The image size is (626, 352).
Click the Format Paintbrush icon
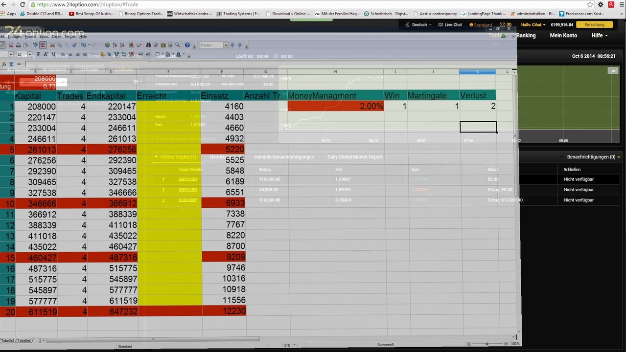click(x=74, y=45)
